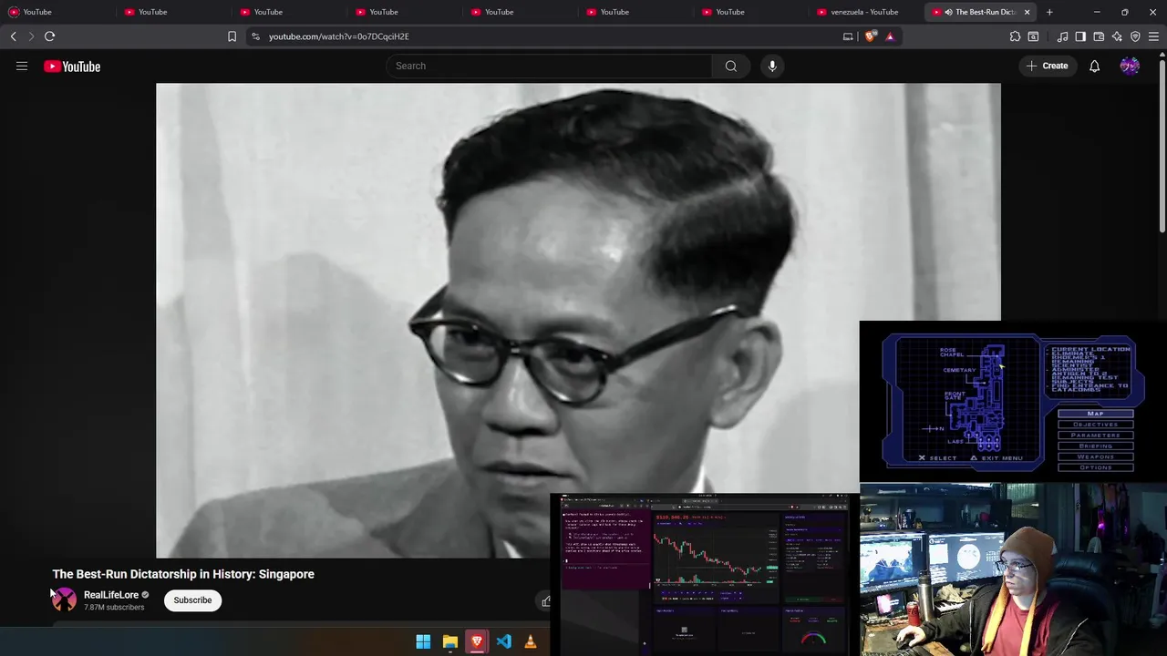This screenshot has width=1167, height=656.
Task: Go back with the browser back arrow
Action: (x=14, y=36)
